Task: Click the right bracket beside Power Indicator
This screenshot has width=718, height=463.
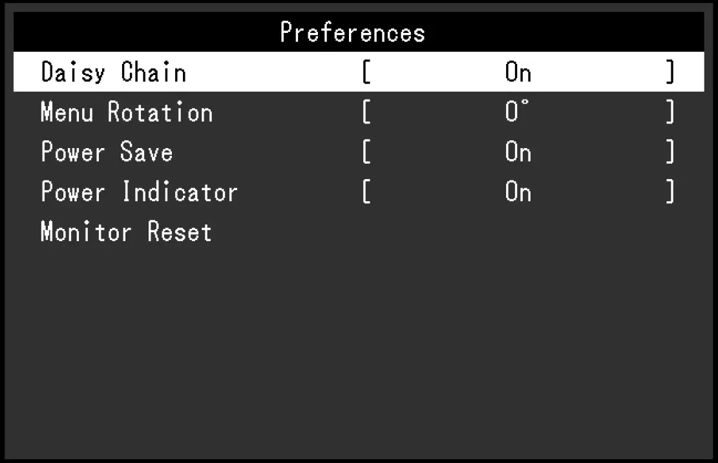Action: pos(670,192)
